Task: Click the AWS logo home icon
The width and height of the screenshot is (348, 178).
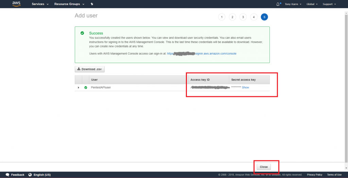Action: pyautogui.click(x=17, y=4)
